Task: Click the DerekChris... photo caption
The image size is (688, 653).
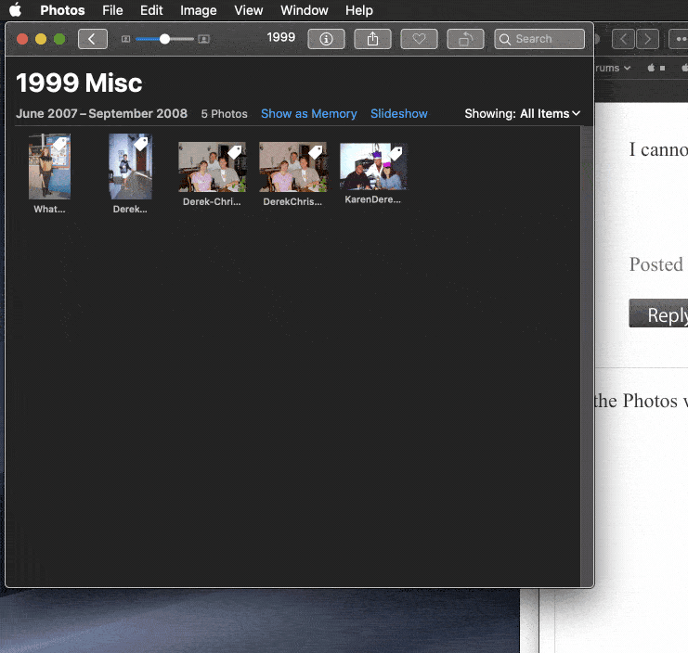Action: [x=292, y=201]
